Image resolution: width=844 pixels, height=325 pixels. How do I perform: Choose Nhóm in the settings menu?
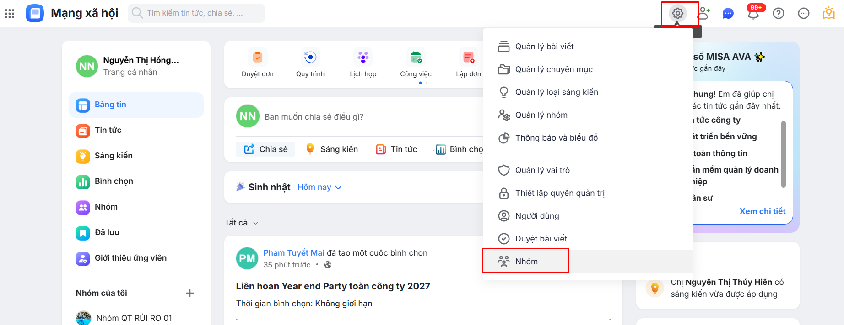click(526, 262)
